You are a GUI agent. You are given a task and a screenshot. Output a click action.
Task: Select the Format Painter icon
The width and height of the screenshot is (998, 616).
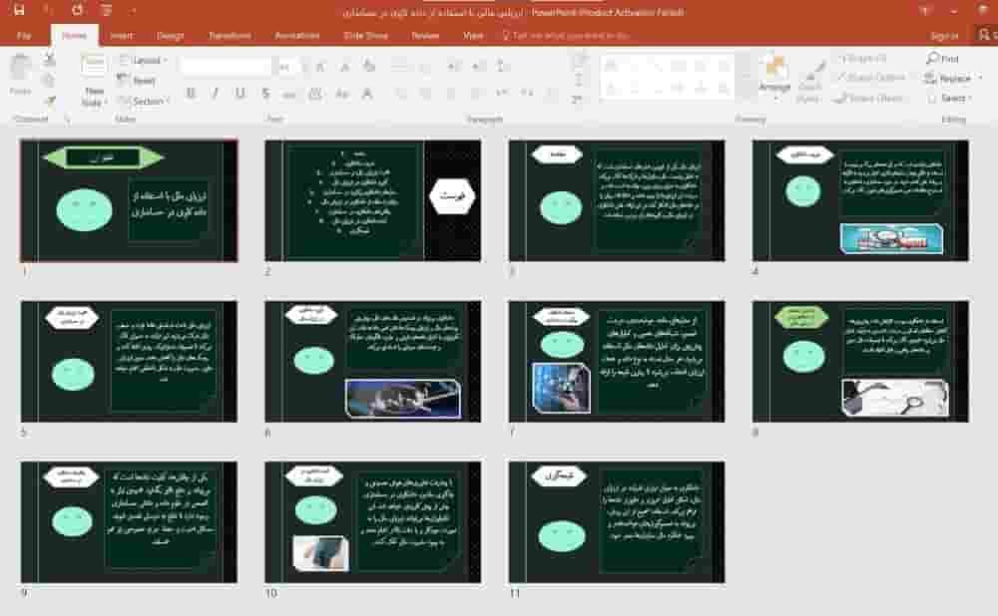click(x=50, y=100)
